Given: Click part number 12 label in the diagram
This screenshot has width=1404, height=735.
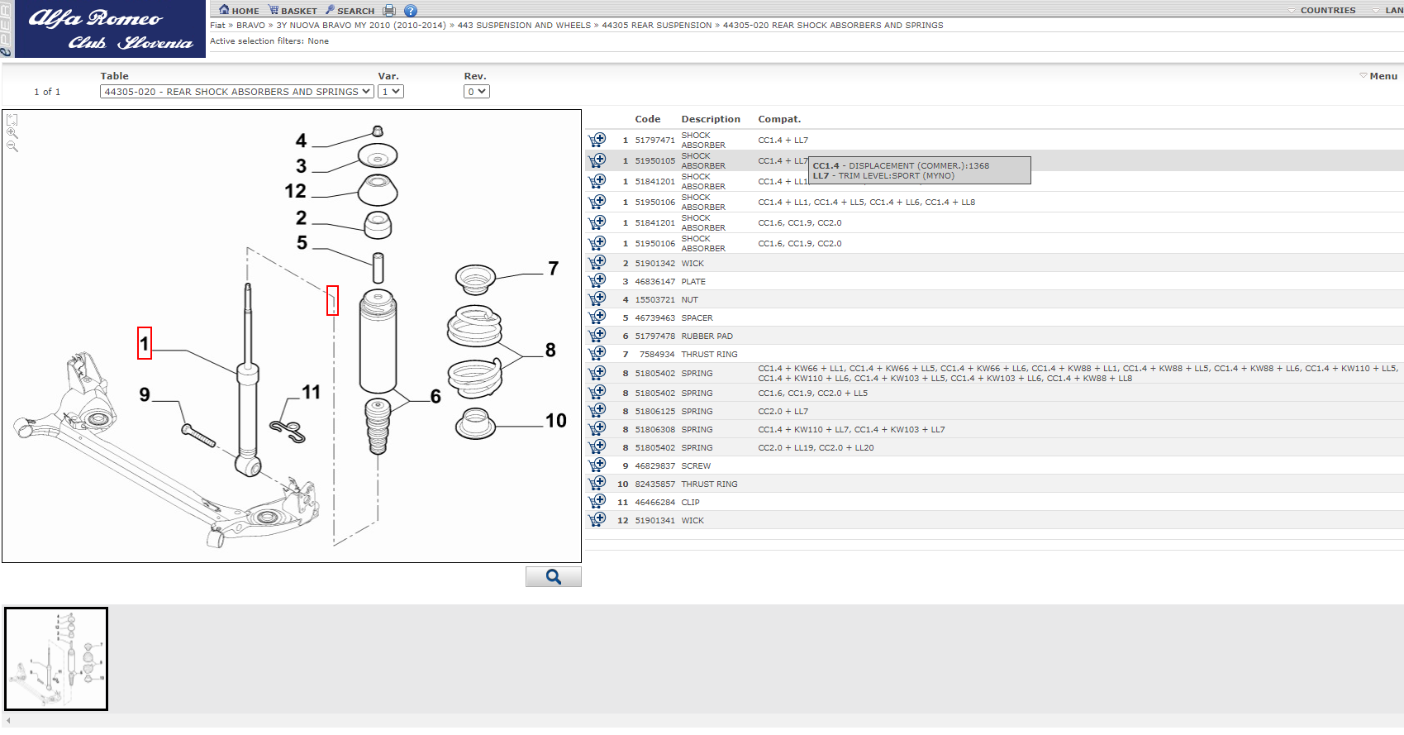Looking at the screenshot, I should click(295, 191).
